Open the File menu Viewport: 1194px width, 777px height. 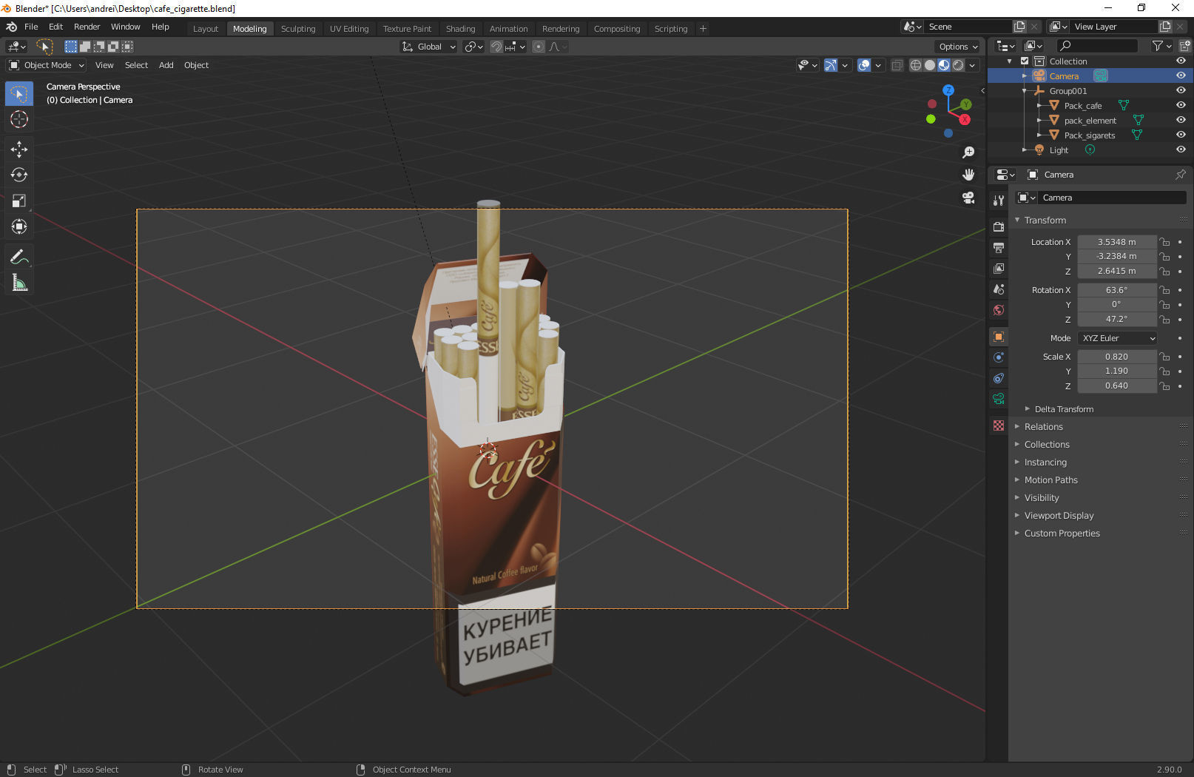click(x=31, y=27)
